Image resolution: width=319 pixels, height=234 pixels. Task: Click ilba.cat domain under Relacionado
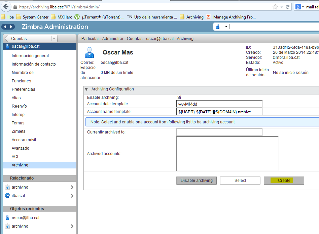(x=18, y=196)
